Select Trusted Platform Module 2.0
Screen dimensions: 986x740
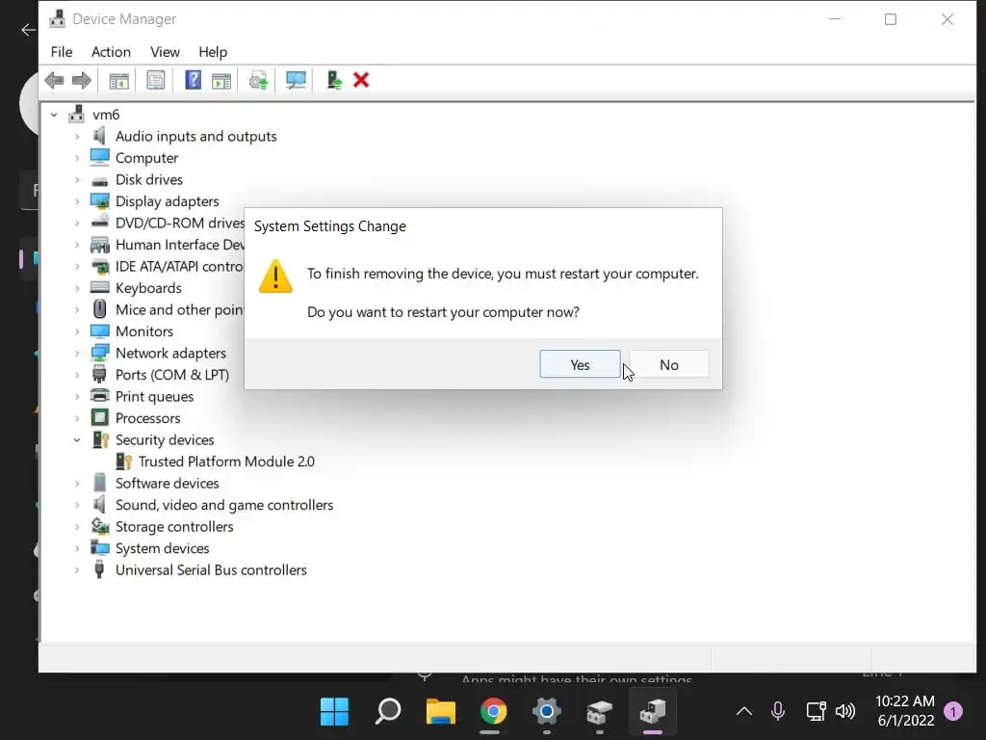(226, 462)
